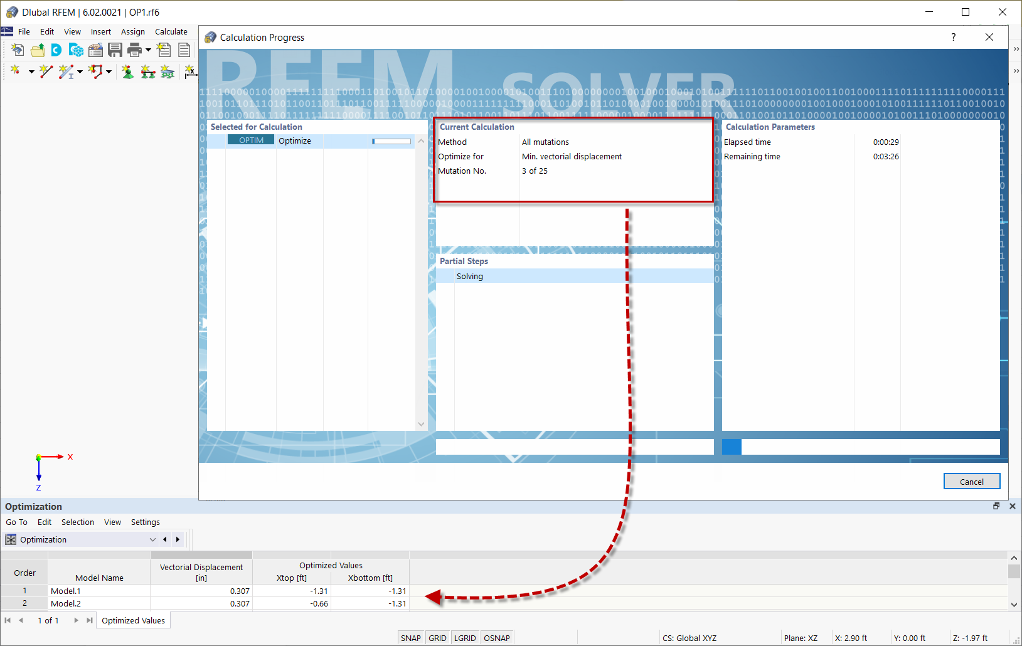
Task: Go to the previous table page
Action: [21, 620]
